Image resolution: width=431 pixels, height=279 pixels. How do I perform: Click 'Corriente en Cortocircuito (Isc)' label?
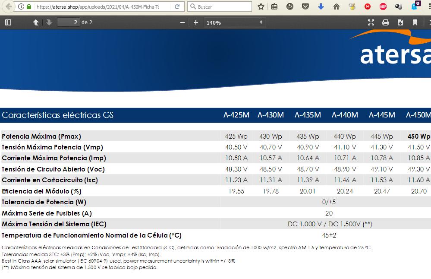coord(50,180)
